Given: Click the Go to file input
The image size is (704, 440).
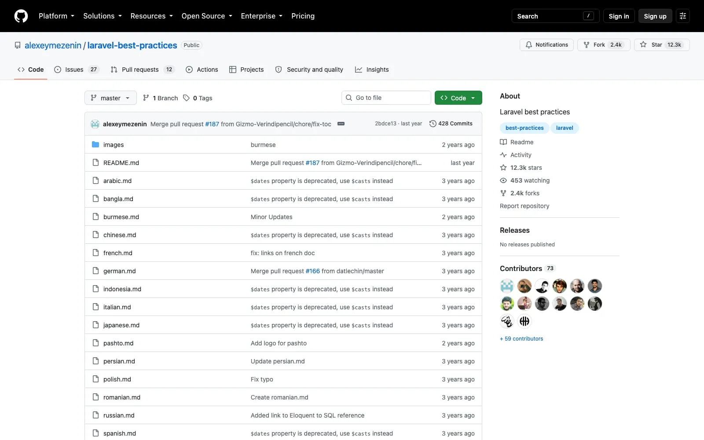Looking at the screenshot, I should (x=386, y=98).
